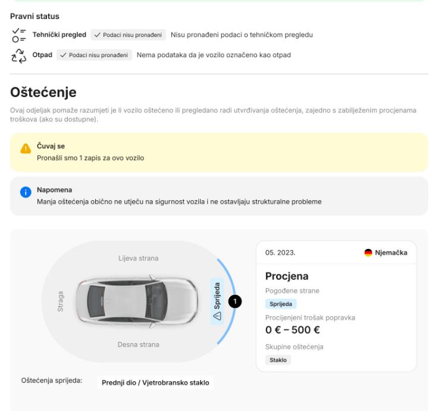Viewport: 438px width, 411px height.
Task: Click the blue Napomena info icon
Action: (26, 194)
